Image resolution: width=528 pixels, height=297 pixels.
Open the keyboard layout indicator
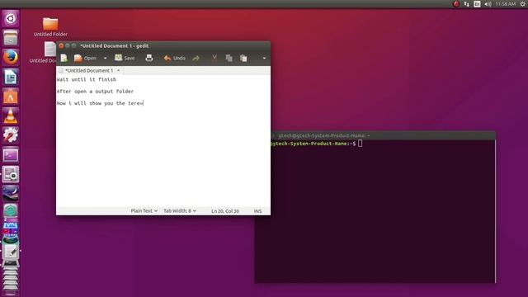coord(477,4)
